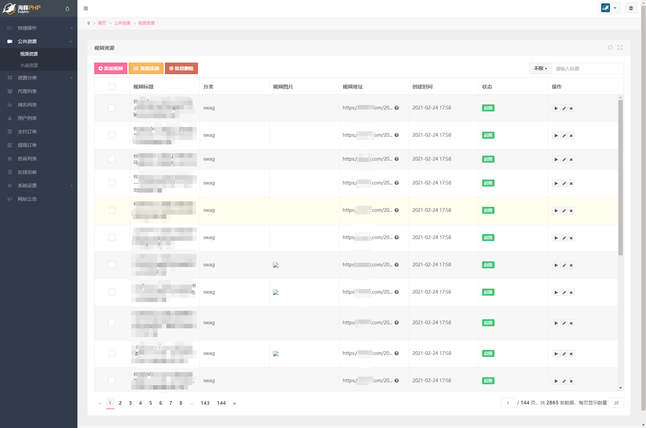Play the first video in list
The height and width of the screenshot is (428, 646).
[556, 108]
